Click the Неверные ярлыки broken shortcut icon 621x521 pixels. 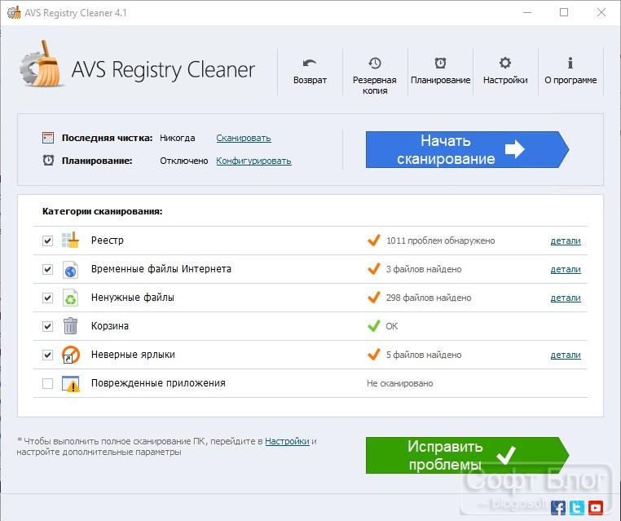(x=71, y=355)
